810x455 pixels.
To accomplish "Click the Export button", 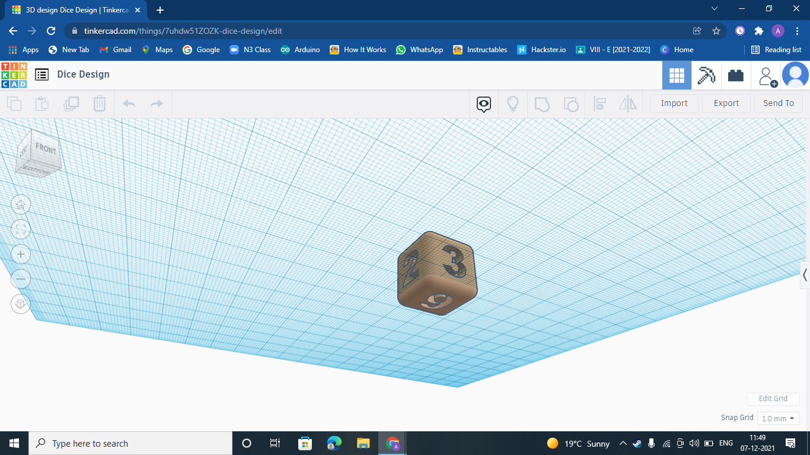I will [726, 103].
